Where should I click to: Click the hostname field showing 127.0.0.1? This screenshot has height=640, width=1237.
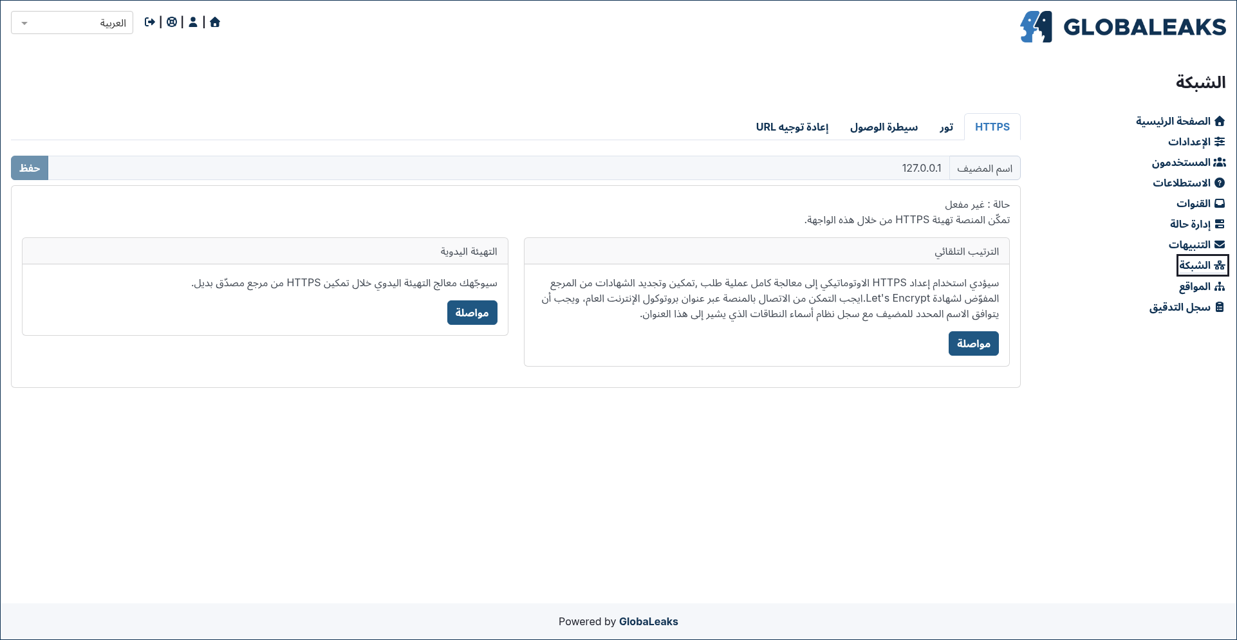pyautogui.click(x=499, y=168)
